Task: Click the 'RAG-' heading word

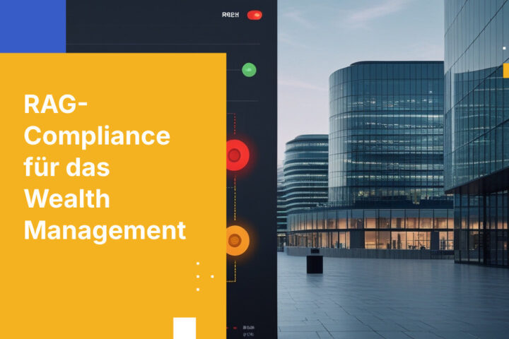Action: tap(56, 105)
